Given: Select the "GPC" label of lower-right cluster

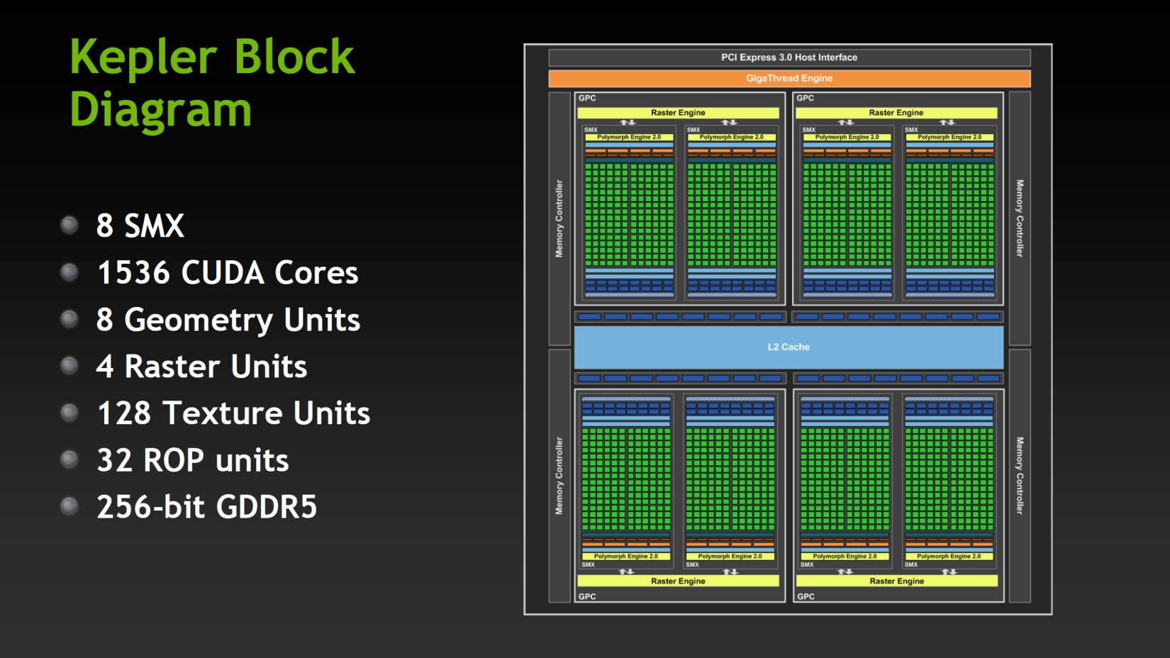Looking at the screenshot, I should [806, 596].
